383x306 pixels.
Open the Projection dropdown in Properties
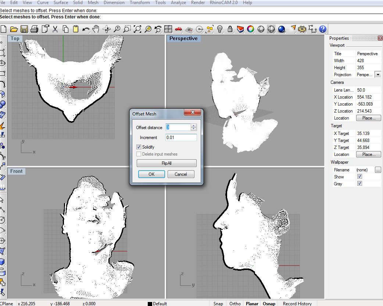(x=378, y=75)
